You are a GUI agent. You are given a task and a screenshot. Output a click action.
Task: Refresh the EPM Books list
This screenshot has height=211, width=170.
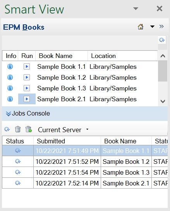(x=162, y=40)
